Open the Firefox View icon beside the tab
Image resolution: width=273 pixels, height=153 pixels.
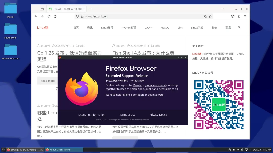pos(42,9)
